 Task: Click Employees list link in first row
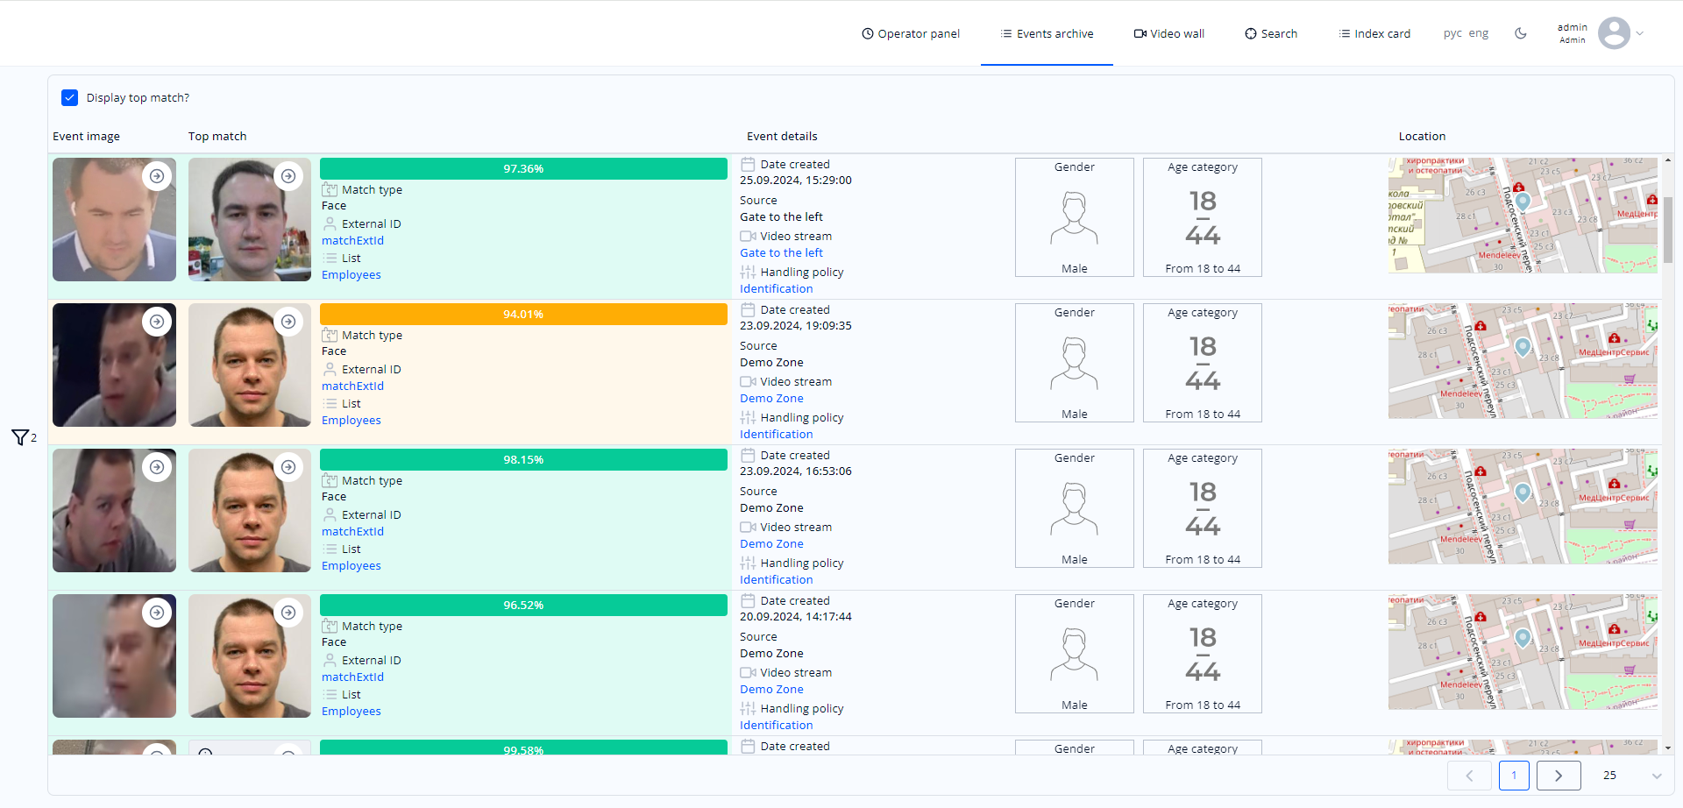[x=351, y=274]
